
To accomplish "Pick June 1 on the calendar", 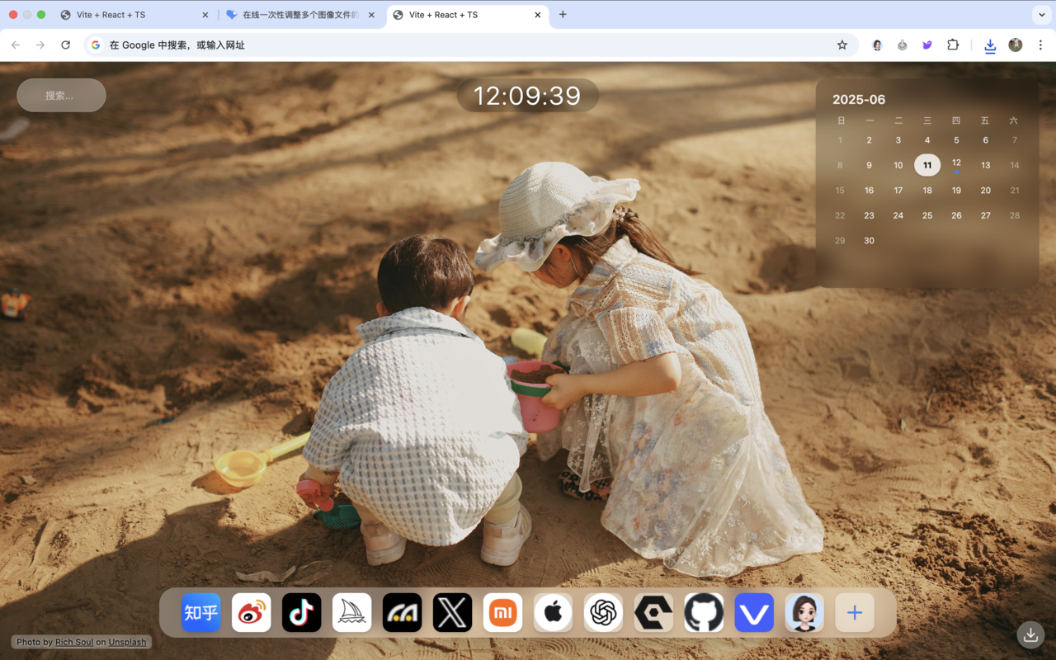I will pyautogui.click(x=840, y=140).
